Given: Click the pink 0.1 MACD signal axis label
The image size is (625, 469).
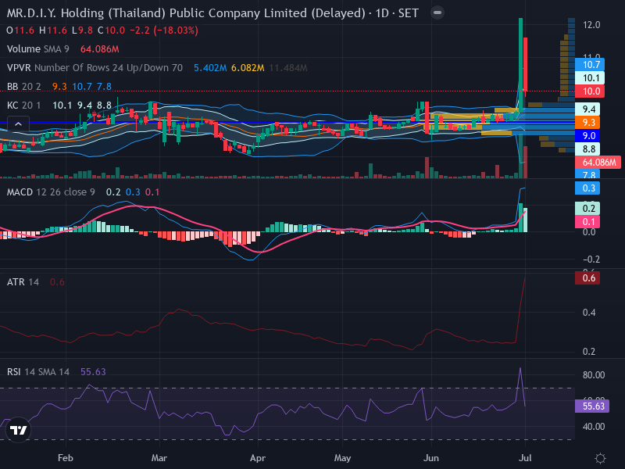Looking at the screenshot, I should pos(587,222).
